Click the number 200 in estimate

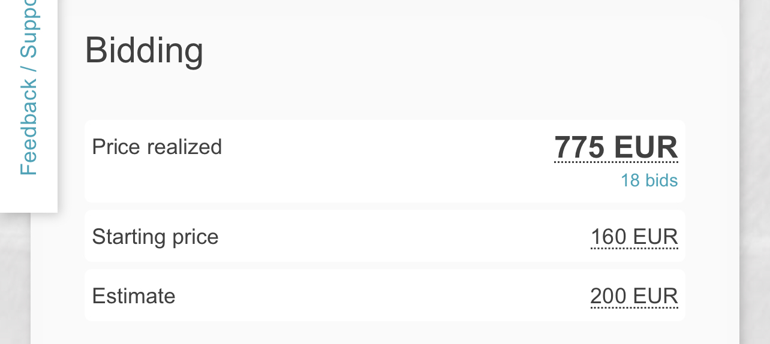tap(608, 296)
